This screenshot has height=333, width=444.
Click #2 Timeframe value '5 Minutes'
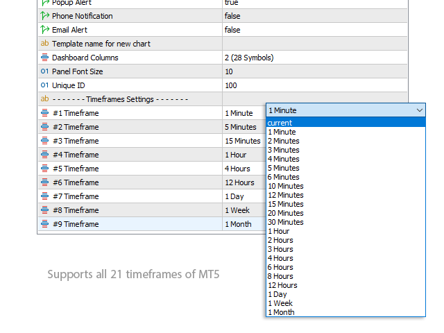click(x=241, y=127)
